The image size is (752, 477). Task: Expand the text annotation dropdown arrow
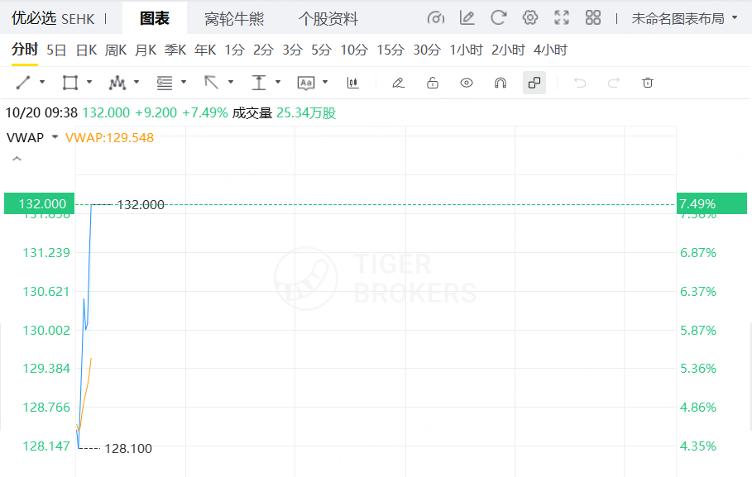(325, 82)
